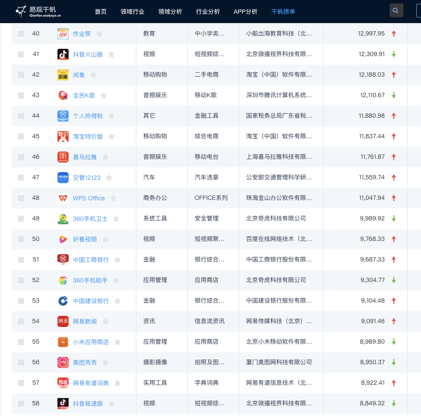
Task: Click the OFFICE系列 category cell
Action: (x=211, y=198)
